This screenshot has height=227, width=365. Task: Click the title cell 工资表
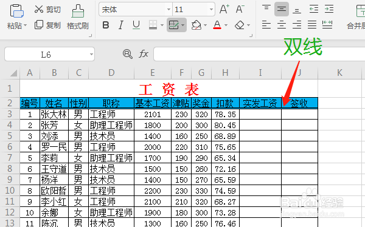pyautogui.click(x=169, y=89)
